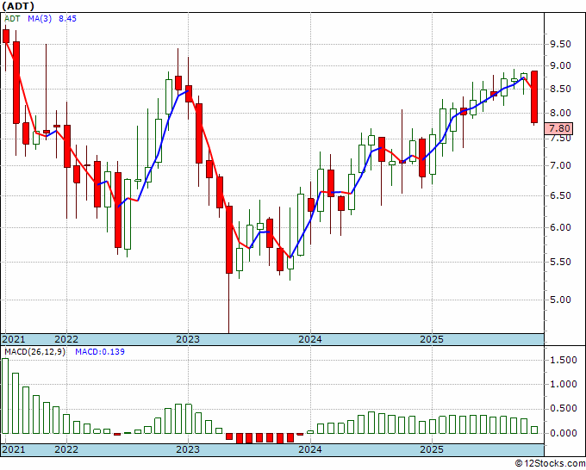Image resolution: width=586 pixels, height=470 pixels.
Task: Click the 8.45 moving average value
Action: (67, 19)
